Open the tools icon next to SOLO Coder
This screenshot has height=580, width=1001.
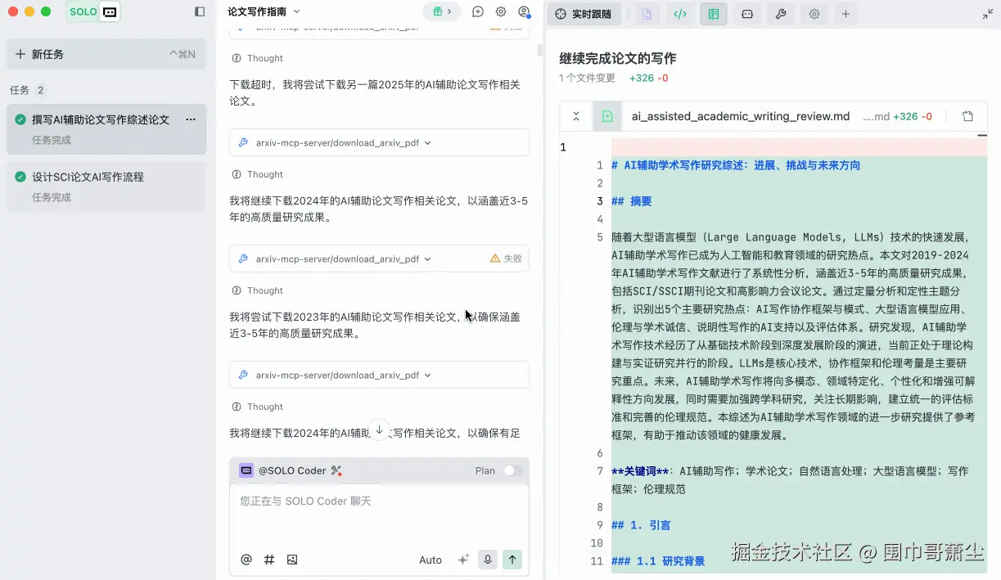[x=336, y=470]
